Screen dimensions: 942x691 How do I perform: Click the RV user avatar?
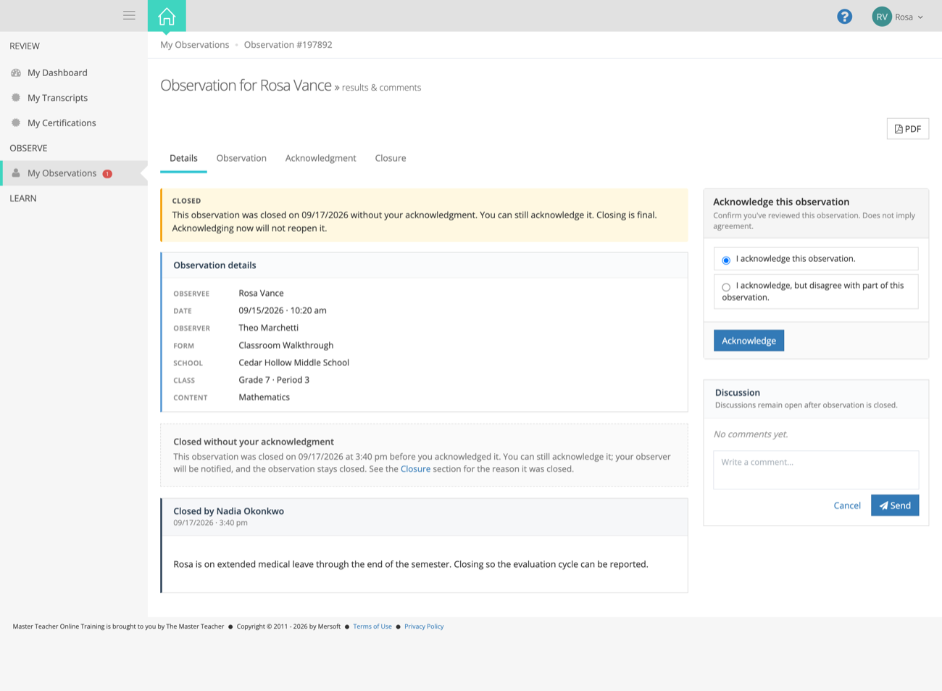(882, 17)
